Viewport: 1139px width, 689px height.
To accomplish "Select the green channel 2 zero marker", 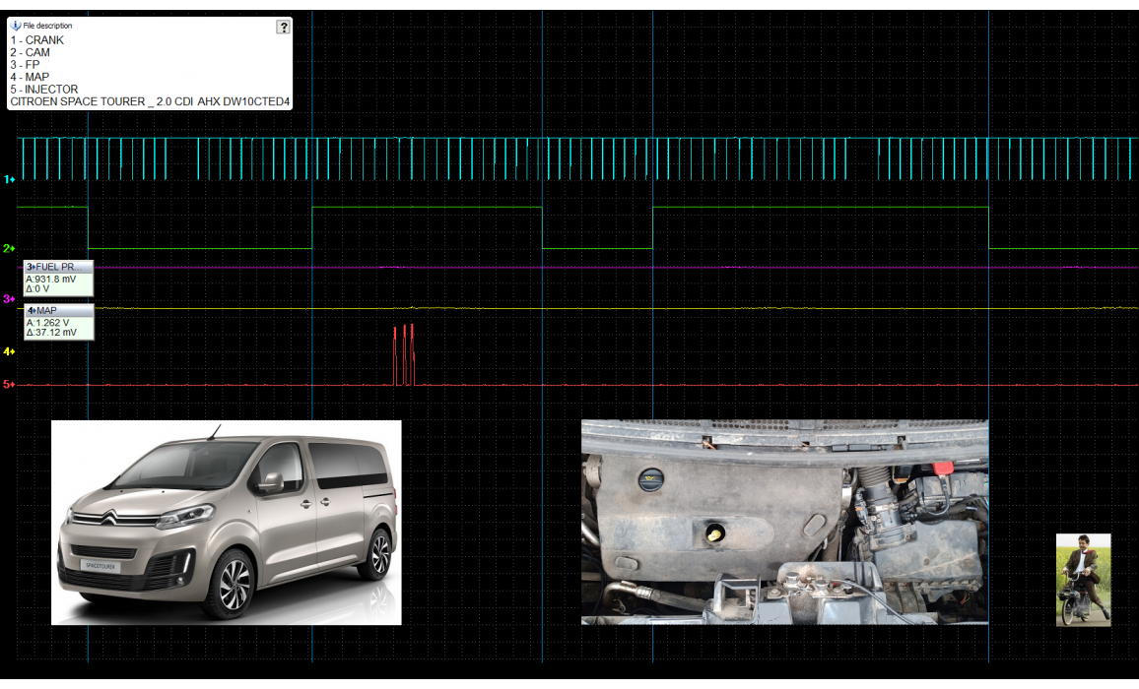I will (9, 248).
